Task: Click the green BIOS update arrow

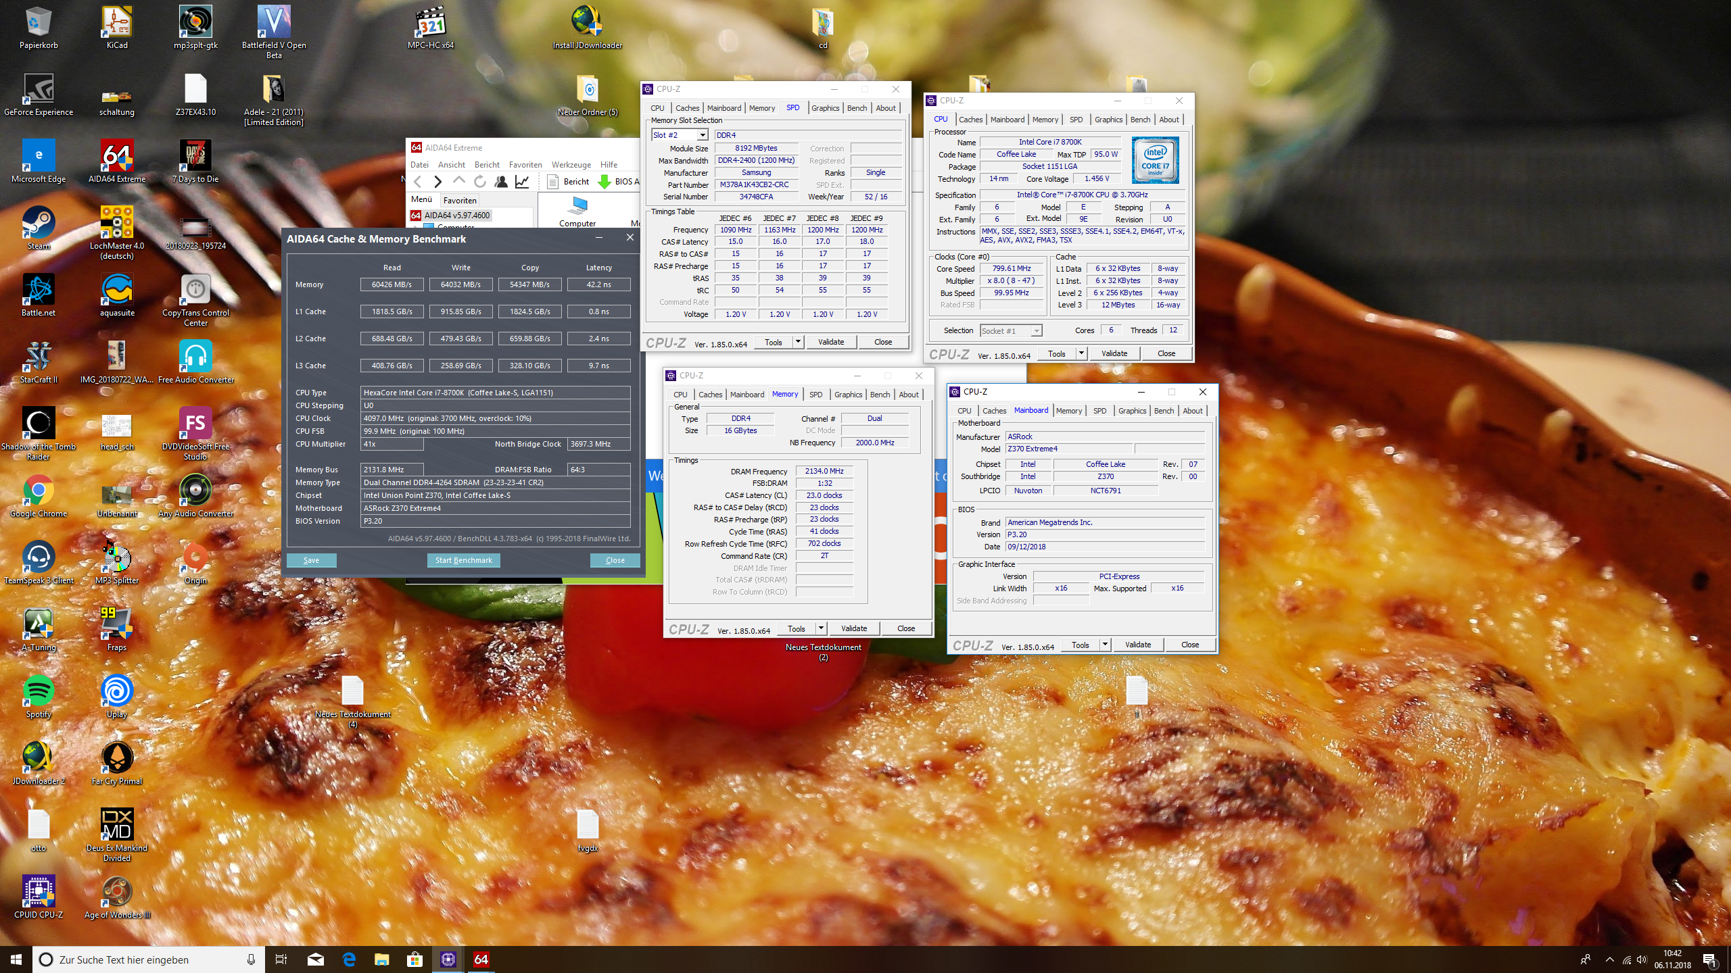Action: tap(604, 182)
